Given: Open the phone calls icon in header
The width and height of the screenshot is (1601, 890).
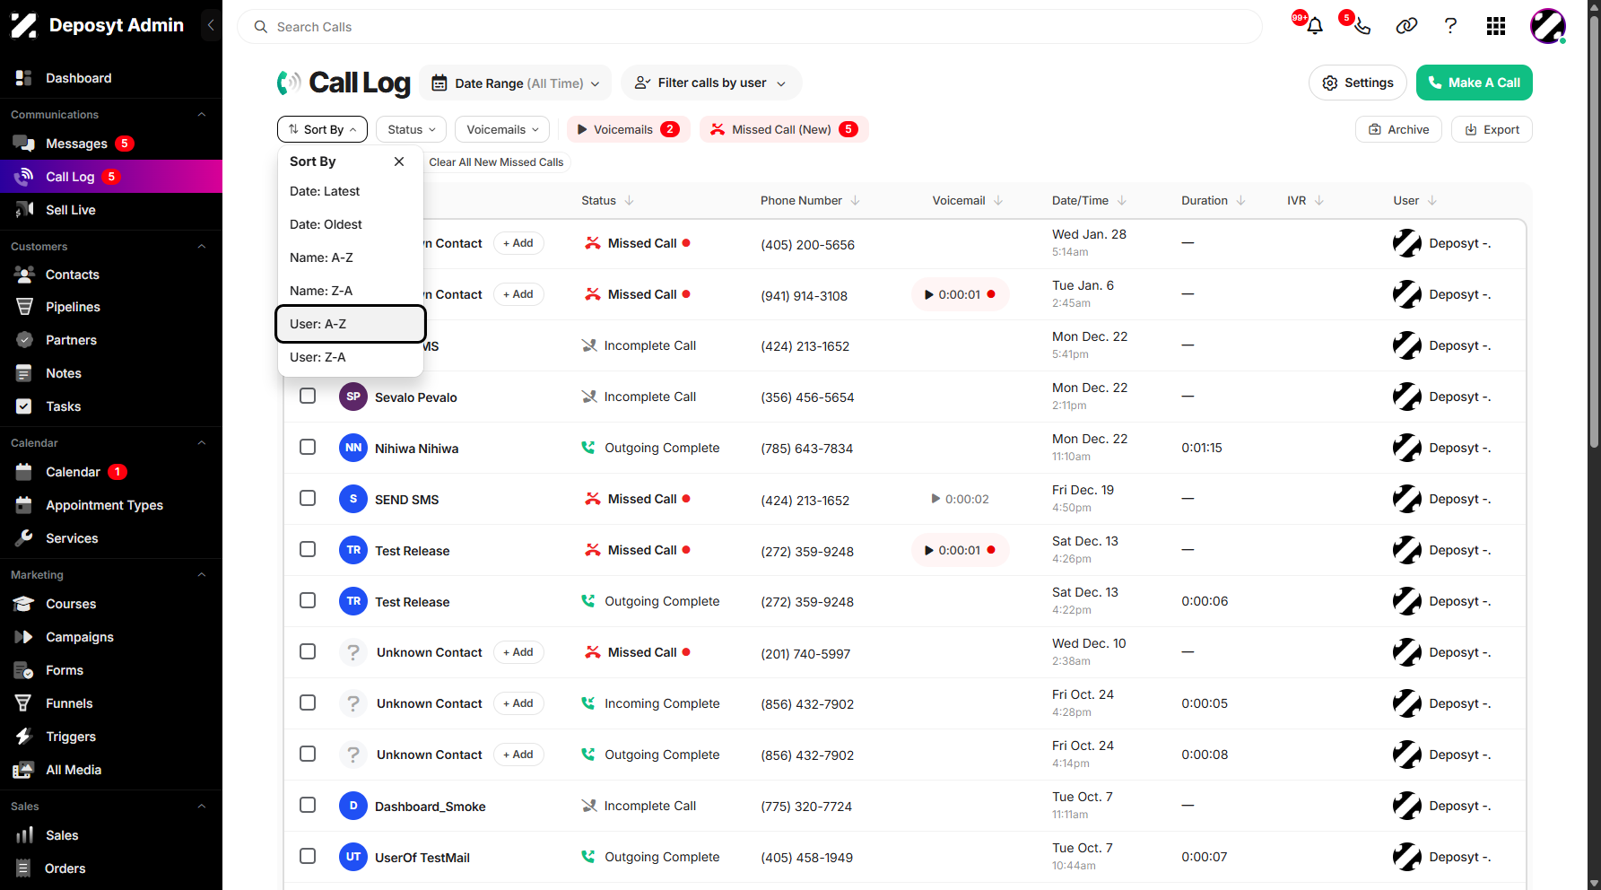Looking at the screenshot, I should [1362, 26].
